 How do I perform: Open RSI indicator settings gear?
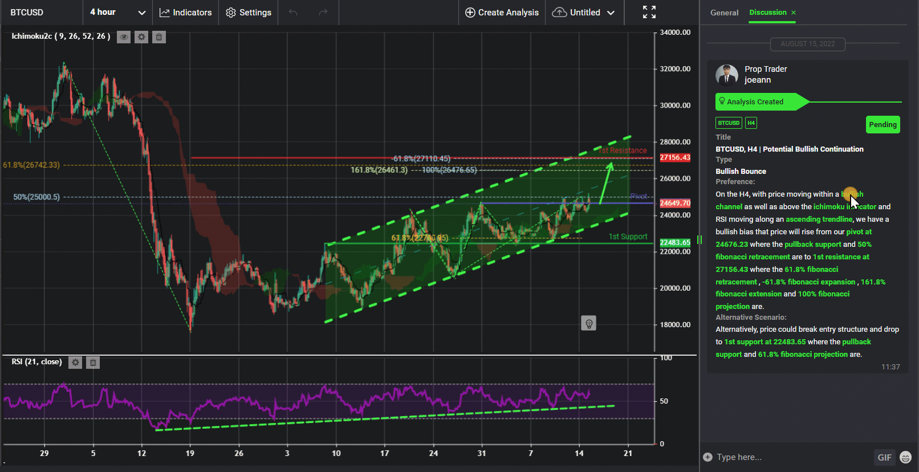(x=75, y=362)
